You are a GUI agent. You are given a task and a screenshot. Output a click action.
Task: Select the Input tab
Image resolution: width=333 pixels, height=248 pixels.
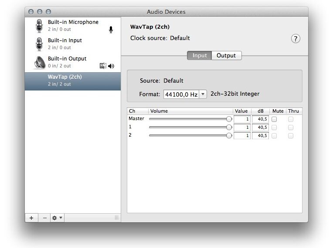(x=200, y=56)
